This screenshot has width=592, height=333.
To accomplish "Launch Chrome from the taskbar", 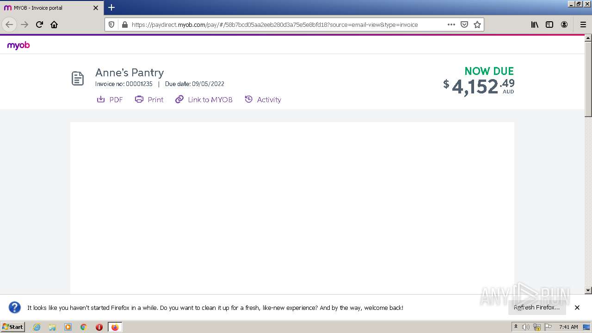I will [84, 327].
